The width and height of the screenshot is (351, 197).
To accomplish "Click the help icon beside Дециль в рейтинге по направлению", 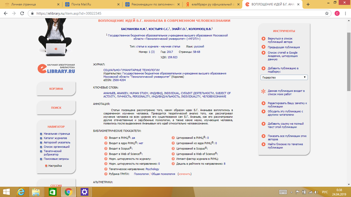I will coord(173,164).
